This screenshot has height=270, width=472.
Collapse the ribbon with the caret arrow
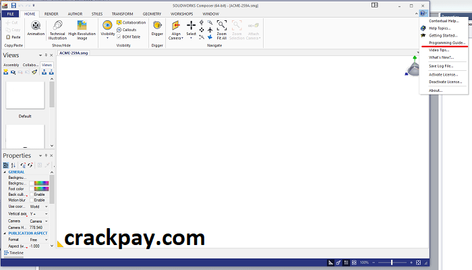click(x=416, y=13)
